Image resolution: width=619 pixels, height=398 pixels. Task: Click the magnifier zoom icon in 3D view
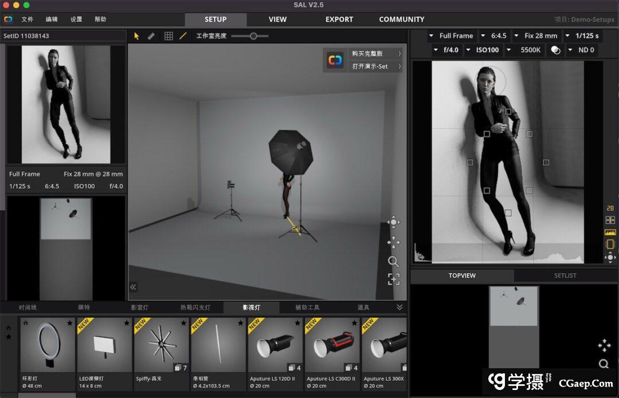click(393, 261)
